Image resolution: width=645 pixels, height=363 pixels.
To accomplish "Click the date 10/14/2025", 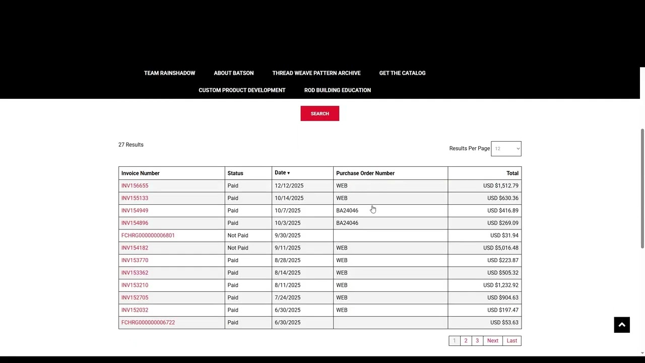I will point(289,198).
